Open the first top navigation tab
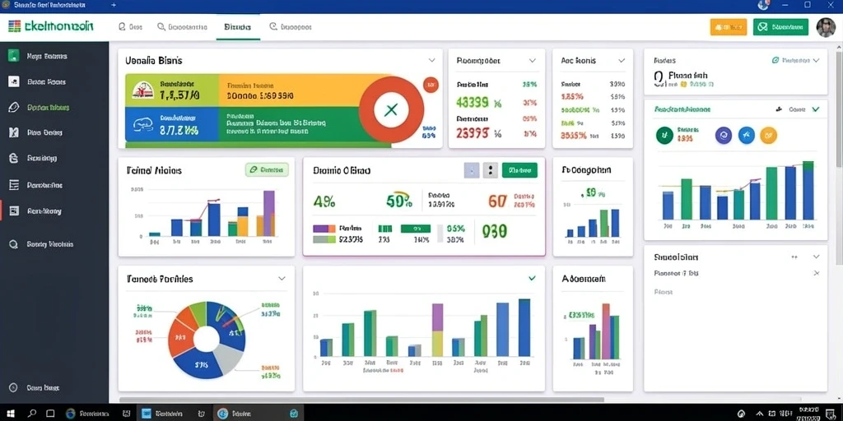 tap(130, 27)
